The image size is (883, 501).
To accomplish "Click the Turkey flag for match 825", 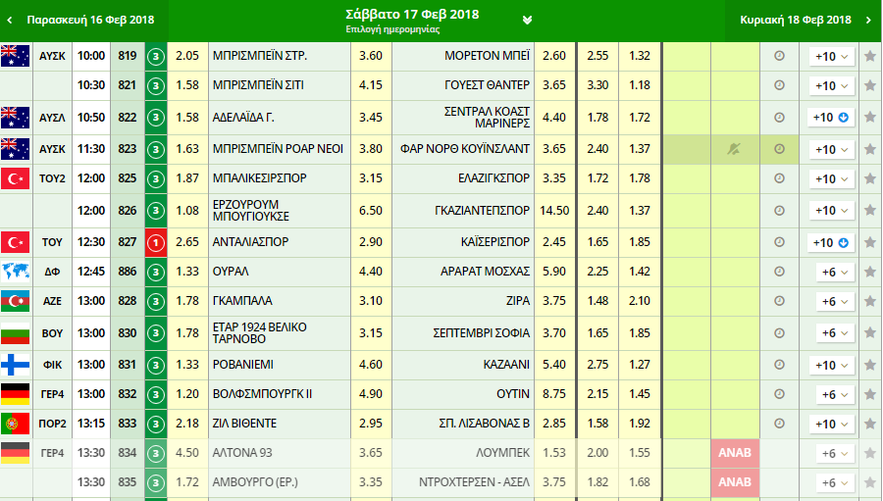I will (x=16, y=178).
